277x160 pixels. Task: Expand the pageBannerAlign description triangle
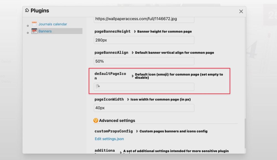[x=132, y=53]
